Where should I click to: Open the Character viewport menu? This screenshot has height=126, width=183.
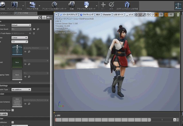107,15
